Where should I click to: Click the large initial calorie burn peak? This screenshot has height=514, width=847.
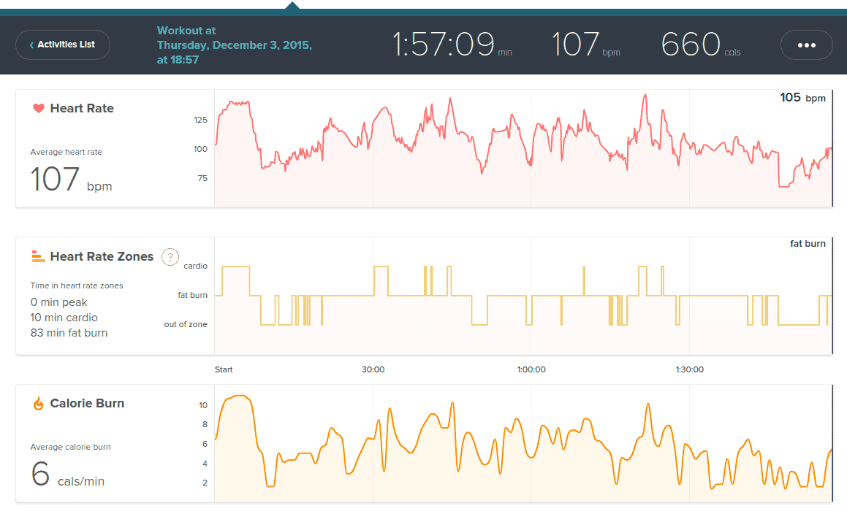pyautogui.click(x=238, y=398)
